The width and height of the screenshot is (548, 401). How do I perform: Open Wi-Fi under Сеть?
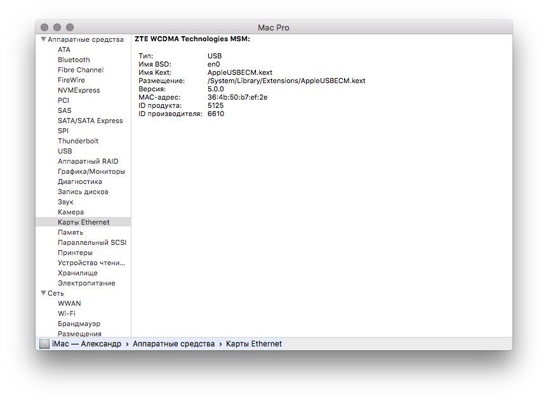tap(67, 313)
